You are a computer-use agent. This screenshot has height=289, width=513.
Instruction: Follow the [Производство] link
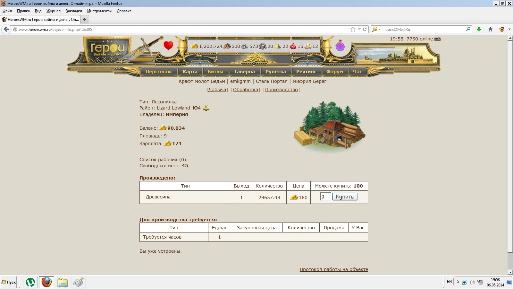(x=282, y=90)
